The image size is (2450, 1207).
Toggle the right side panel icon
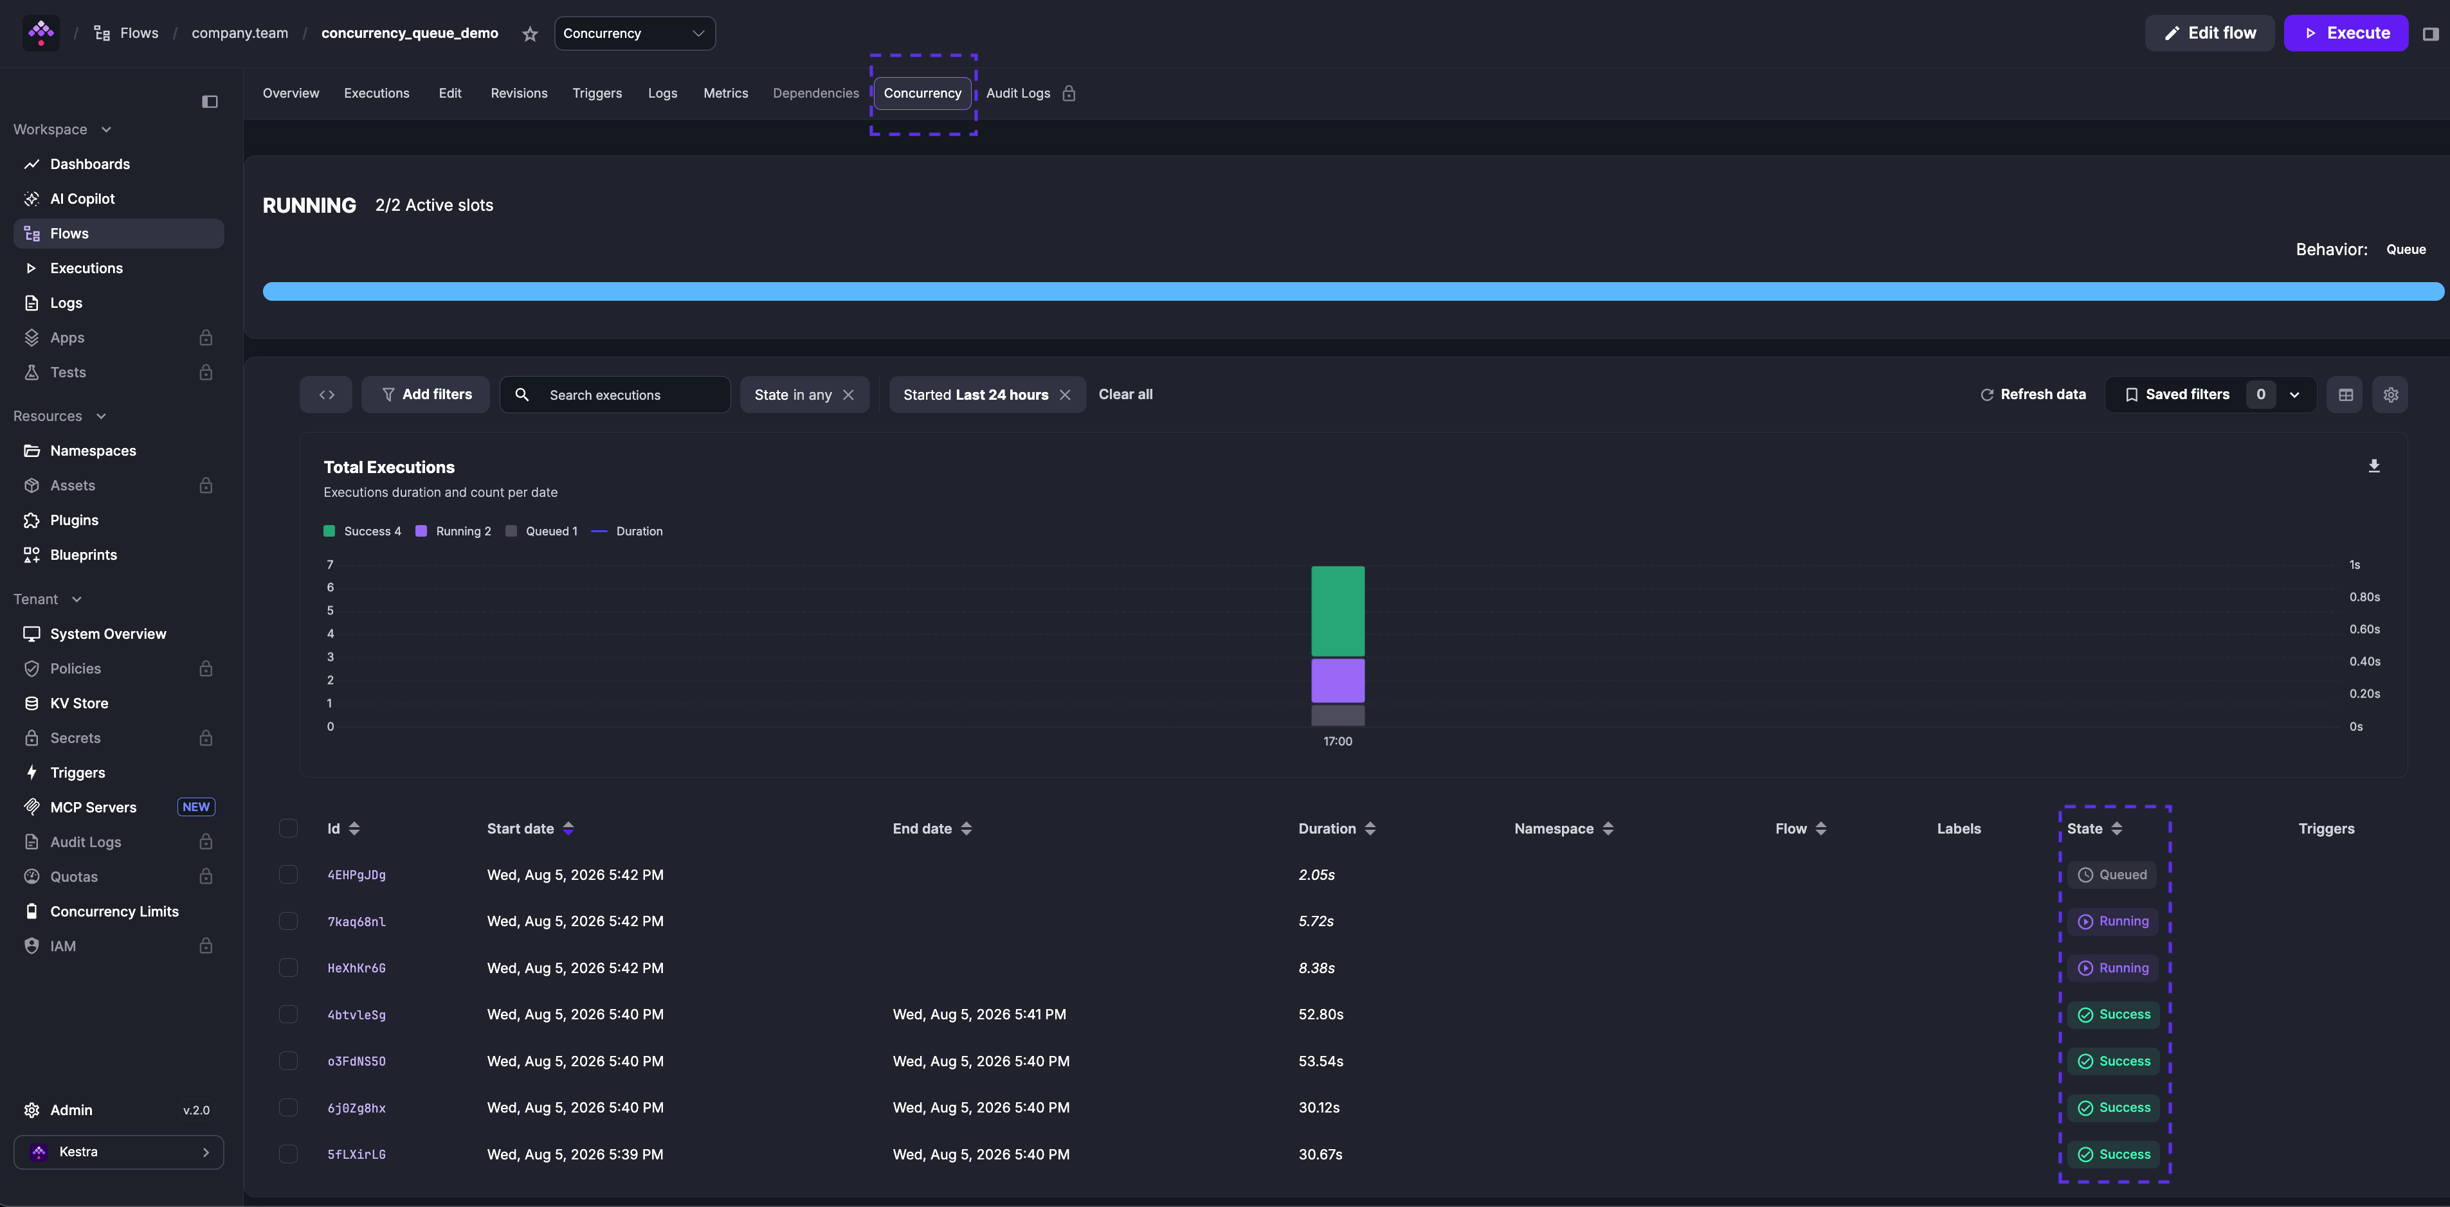coord(2430,34)
